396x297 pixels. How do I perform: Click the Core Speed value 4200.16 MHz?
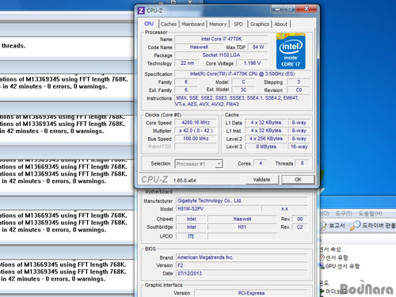196,123
